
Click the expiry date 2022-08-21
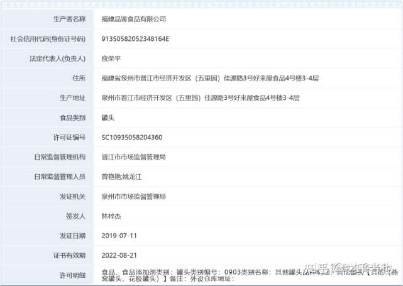click(x=119, y=255)
